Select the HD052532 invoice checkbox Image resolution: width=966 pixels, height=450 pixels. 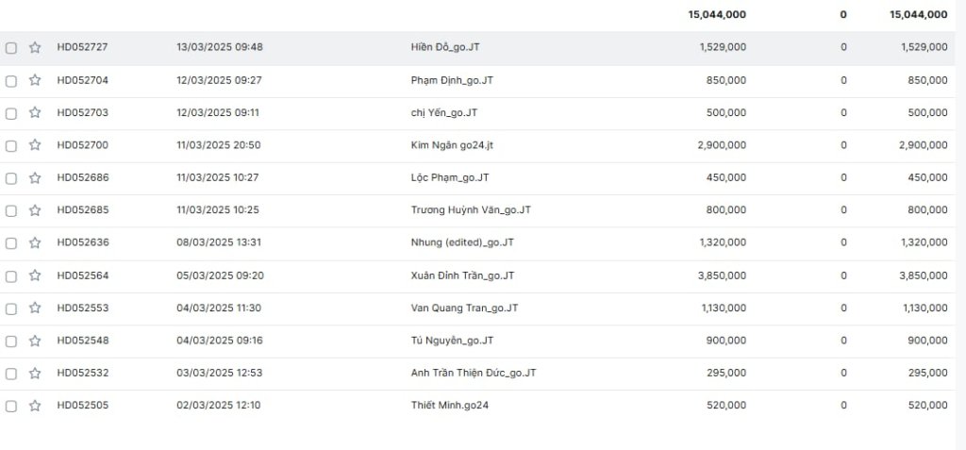(11, 374)
